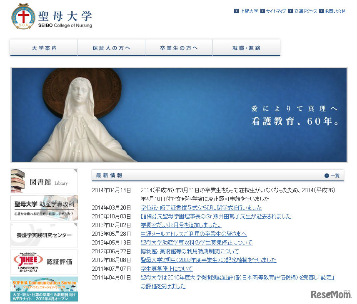Click the date text 2012年06月22日

[111, 251]
